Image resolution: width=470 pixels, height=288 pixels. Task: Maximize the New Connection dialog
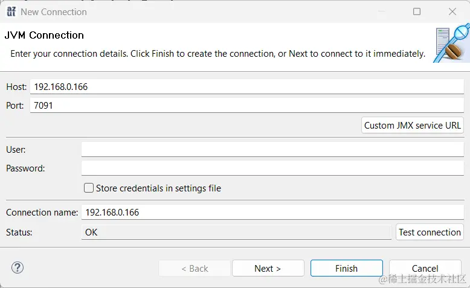(x=417, y=11)
